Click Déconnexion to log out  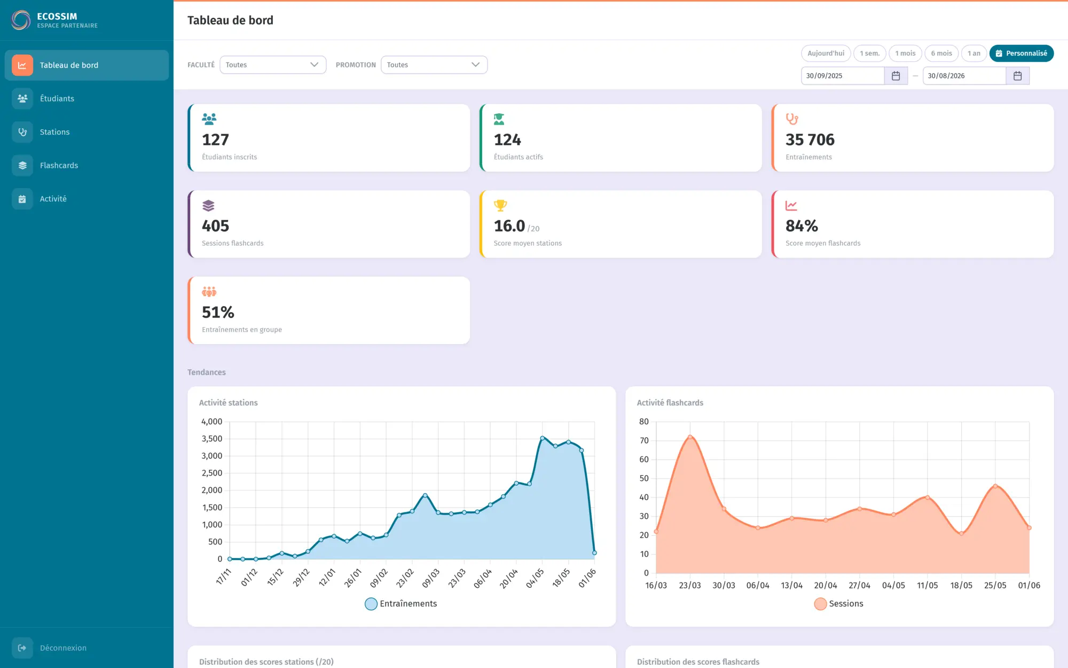(87, 648)
